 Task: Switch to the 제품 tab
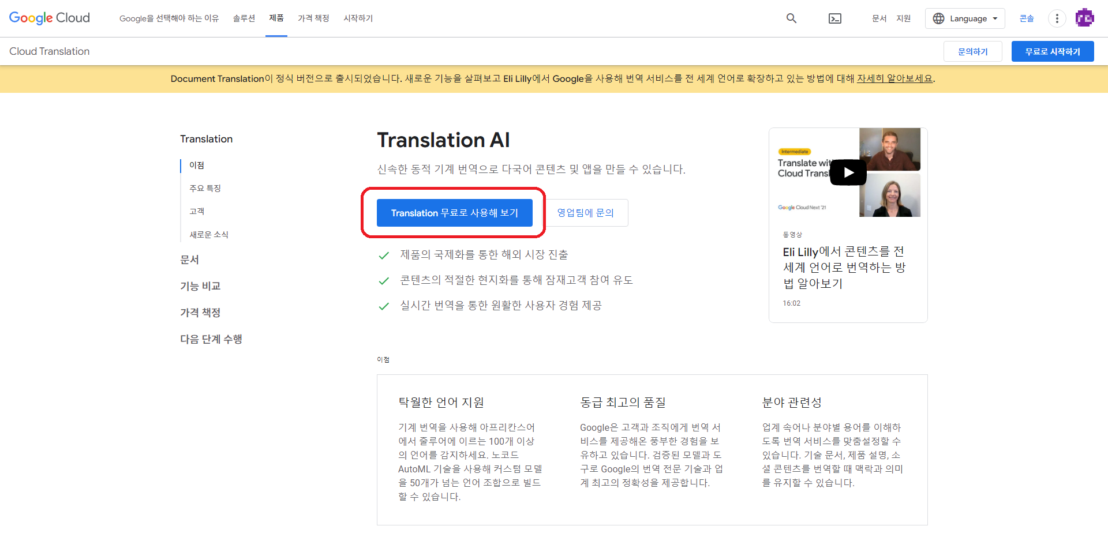[276, 18]
